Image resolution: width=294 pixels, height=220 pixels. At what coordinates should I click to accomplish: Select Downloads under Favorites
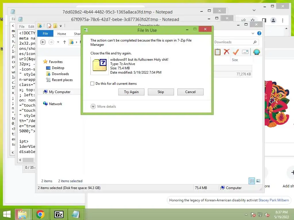click(x=60, y=74)
